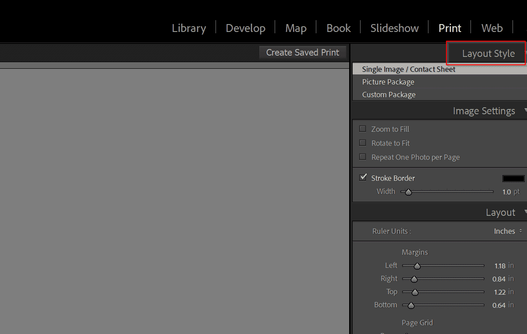
Task: Select the Picture Package layout style
Action: coord(388,82)
